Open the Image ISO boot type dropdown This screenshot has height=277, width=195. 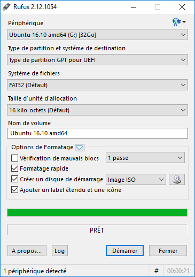[136, 180]
